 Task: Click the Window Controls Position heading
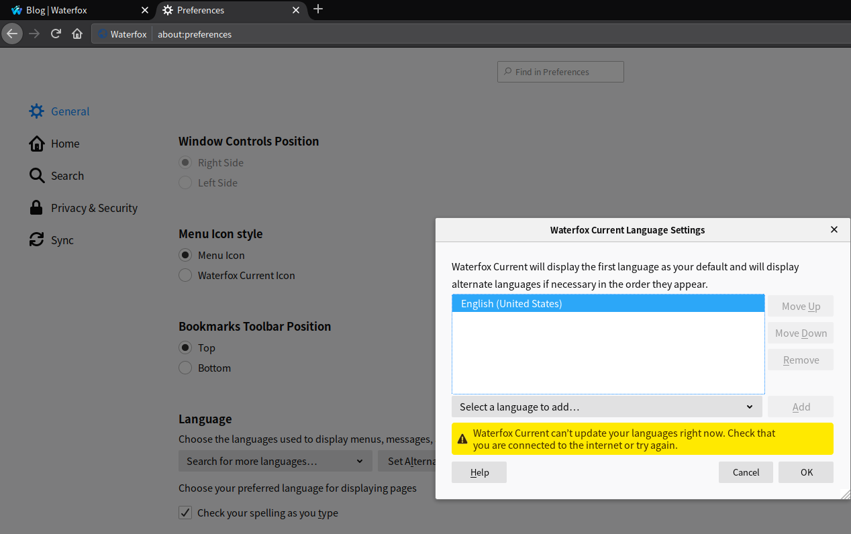pos(248,142)
